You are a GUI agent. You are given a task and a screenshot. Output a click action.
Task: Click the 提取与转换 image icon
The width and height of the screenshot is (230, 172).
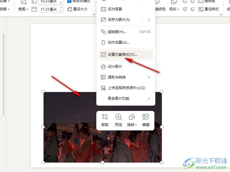pos(103,77)
